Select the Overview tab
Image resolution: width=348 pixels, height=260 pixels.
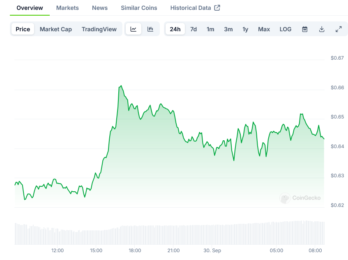click(30, 8)
